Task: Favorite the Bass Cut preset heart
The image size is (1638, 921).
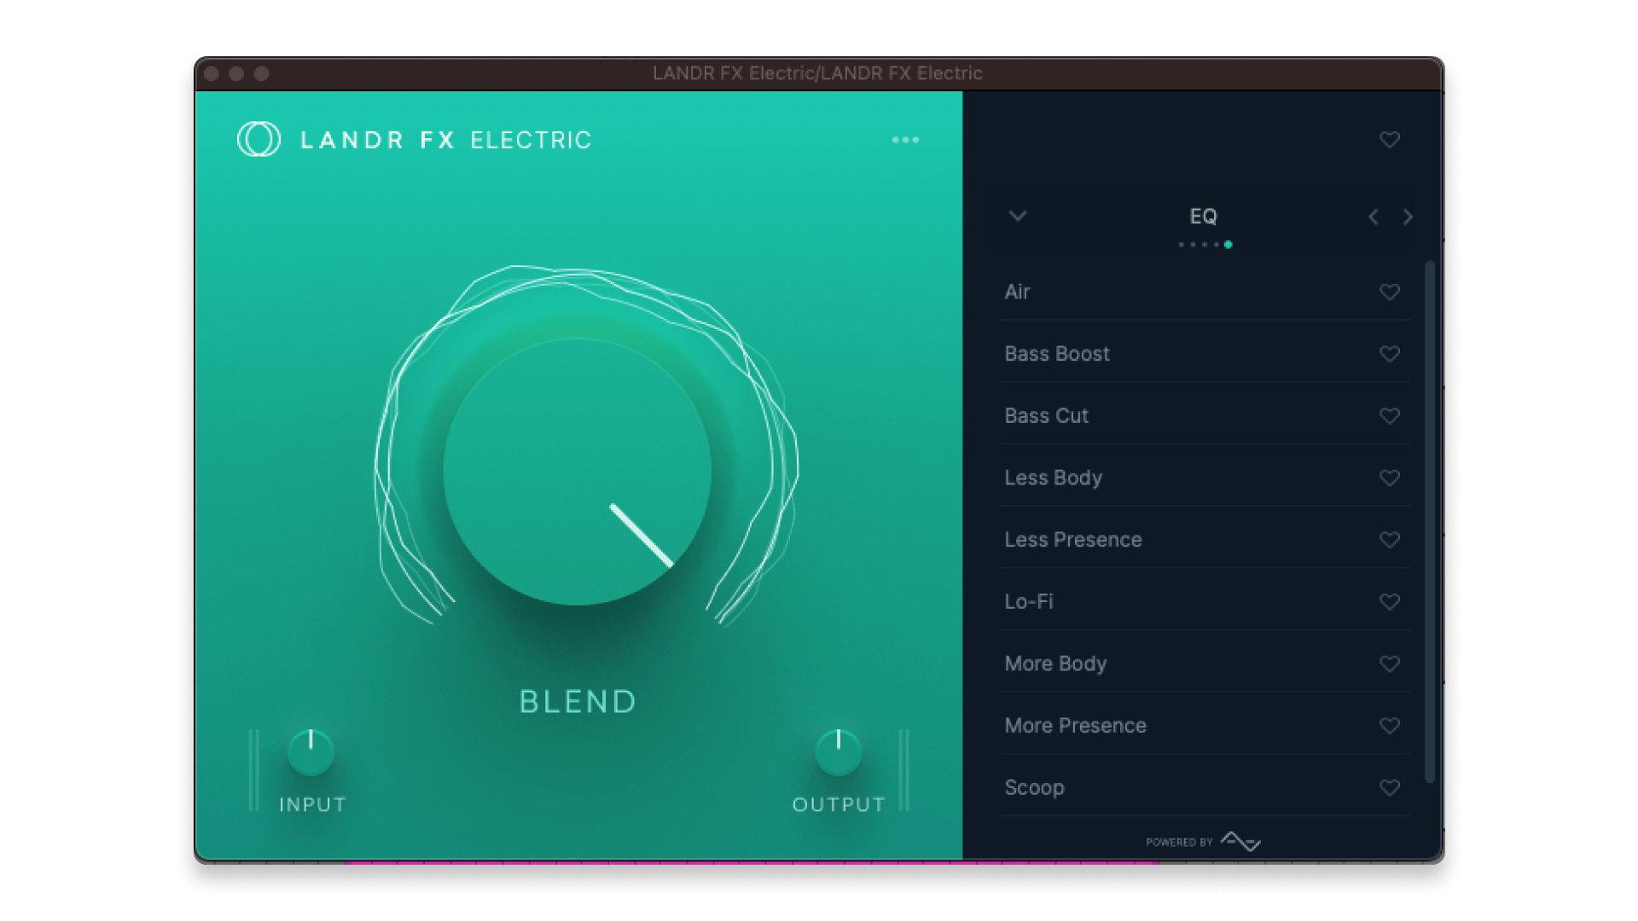Action: pyautogui.click(x=1390, y=415)
